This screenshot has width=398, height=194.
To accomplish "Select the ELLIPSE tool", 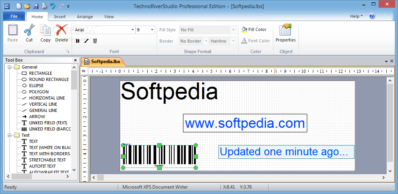I will click(x=33, y=86).
